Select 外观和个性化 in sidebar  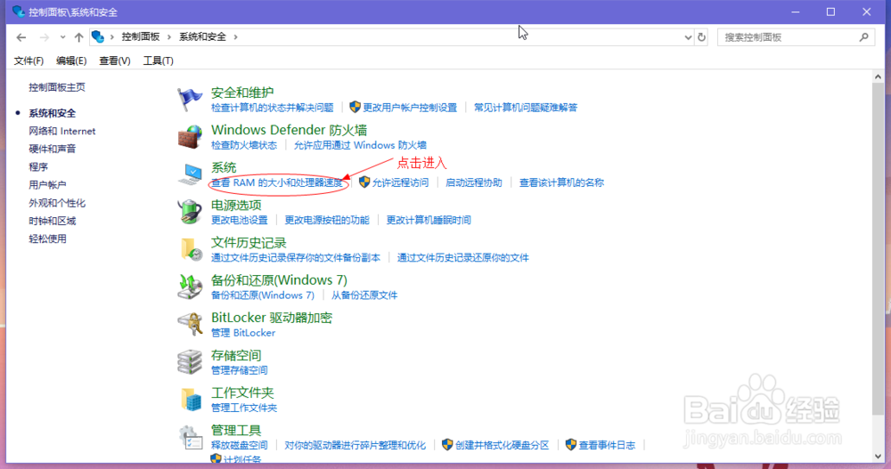click(57, 203)
